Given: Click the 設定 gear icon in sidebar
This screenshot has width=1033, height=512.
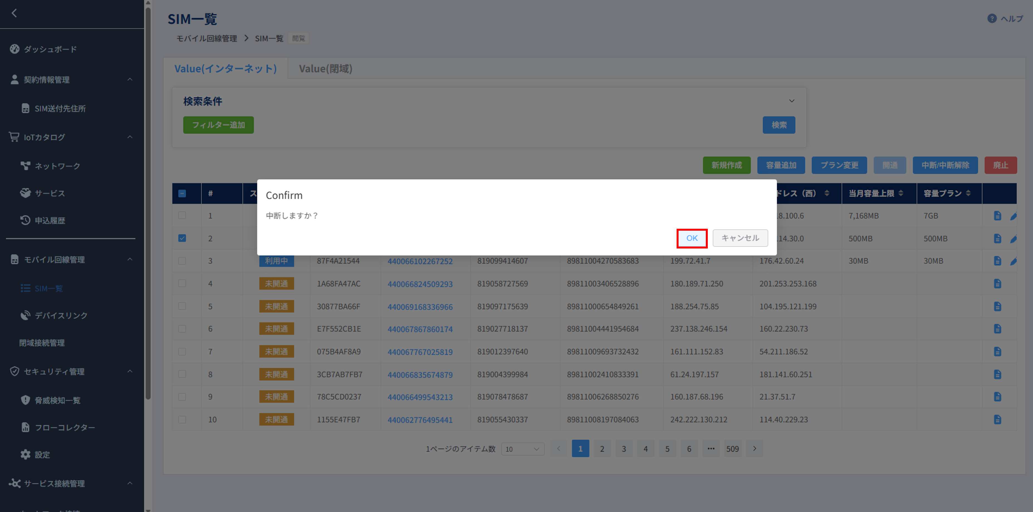Looking at the screenshot, I should [25, 454].
